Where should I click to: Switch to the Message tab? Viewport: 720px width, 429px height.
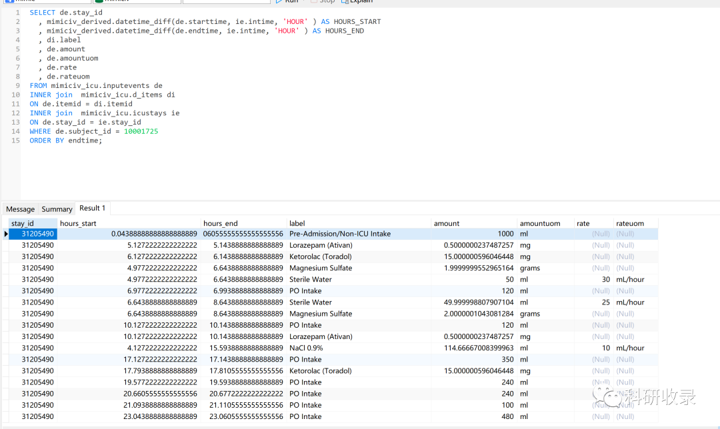click(x=20, y=209)
